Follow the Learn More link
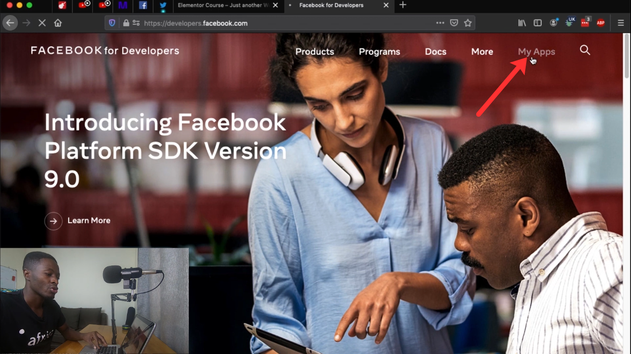 pyautogui.click(x=89, y=221)
